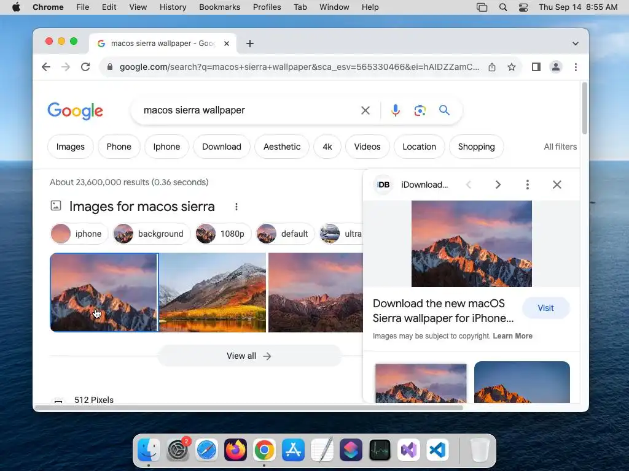629x471 pixels.
Task: Select the Iphone filter chip
Action: (166, 147)
